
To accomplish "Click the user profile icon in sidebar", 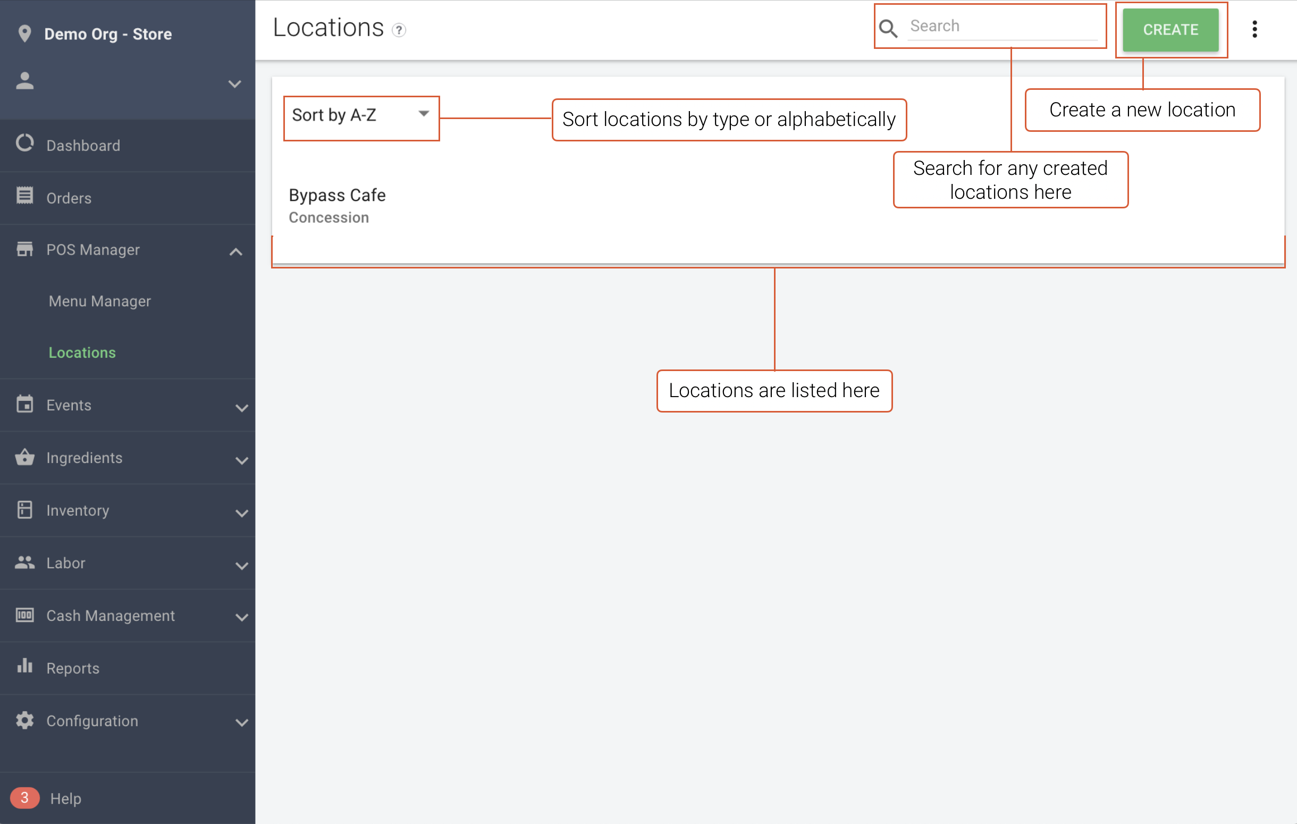I will 25,81.
